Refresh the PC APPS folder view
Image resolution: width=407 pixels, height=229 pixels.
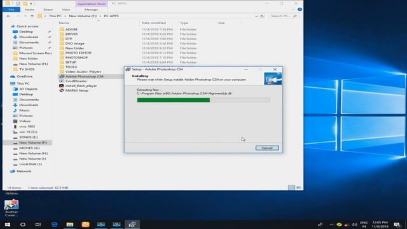click(x=262, y=16)
